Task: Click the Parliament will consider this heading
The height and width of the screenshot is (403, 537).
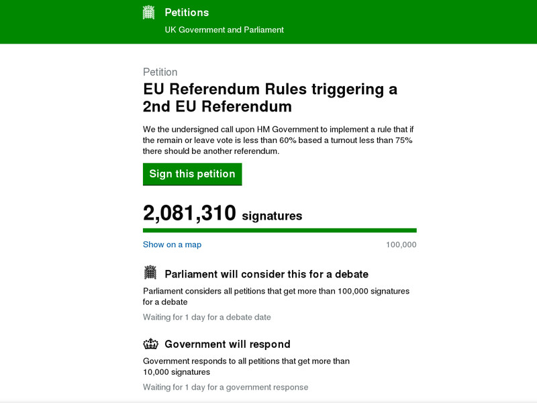Action: click(266, 274)
